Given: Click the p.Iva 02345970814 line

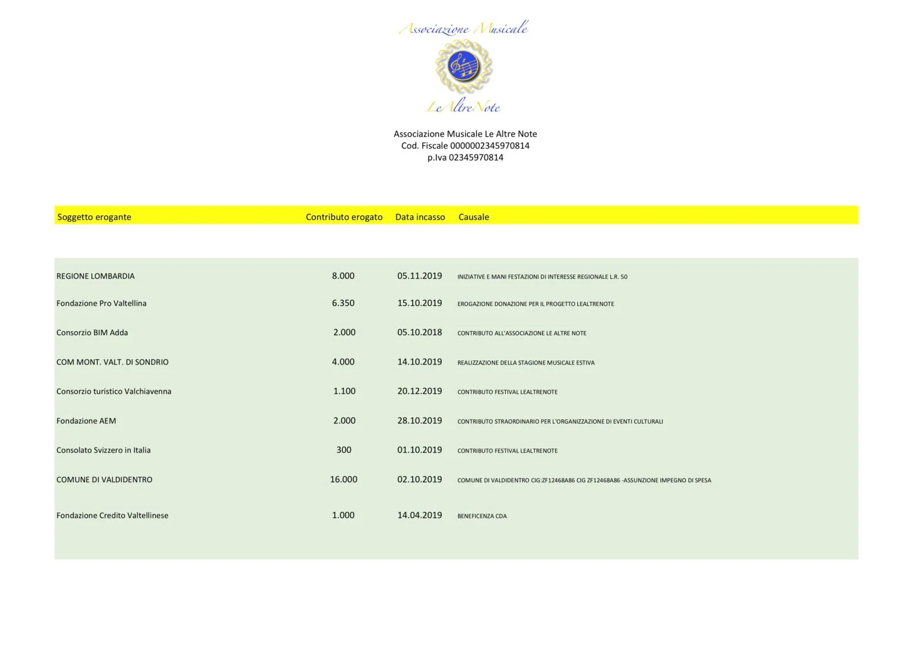Looking at the screenshot, I should [465, 158].
